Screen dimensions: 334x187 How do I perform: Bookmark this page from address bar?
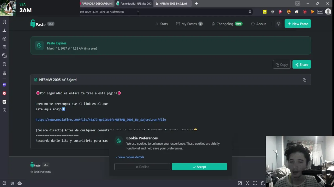click(250, 12)
